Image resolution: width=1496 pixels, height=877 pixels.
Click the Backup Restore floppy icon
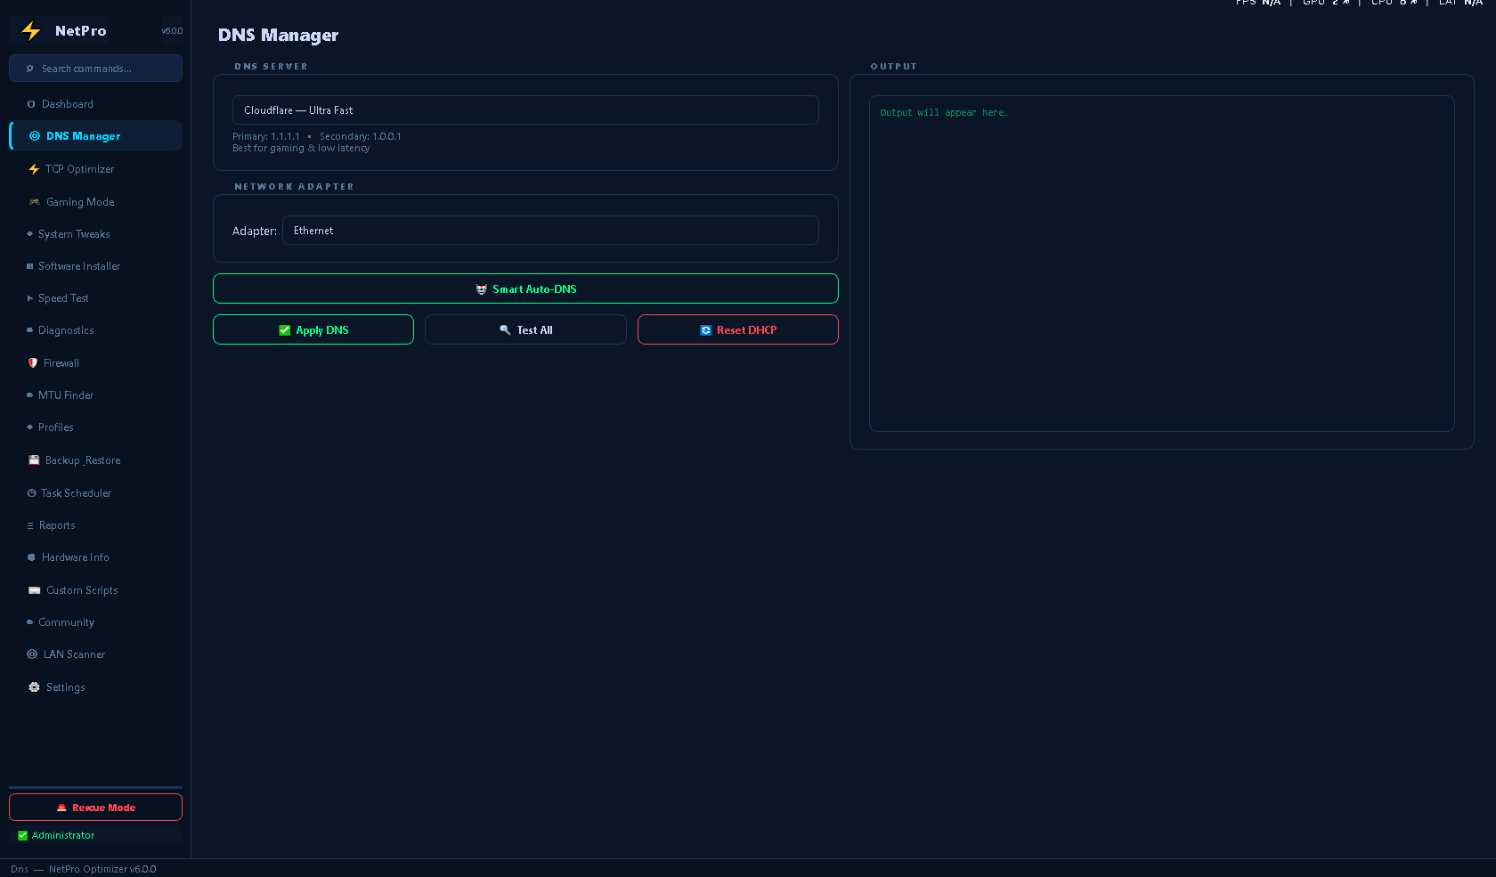(x=34, y=460)
